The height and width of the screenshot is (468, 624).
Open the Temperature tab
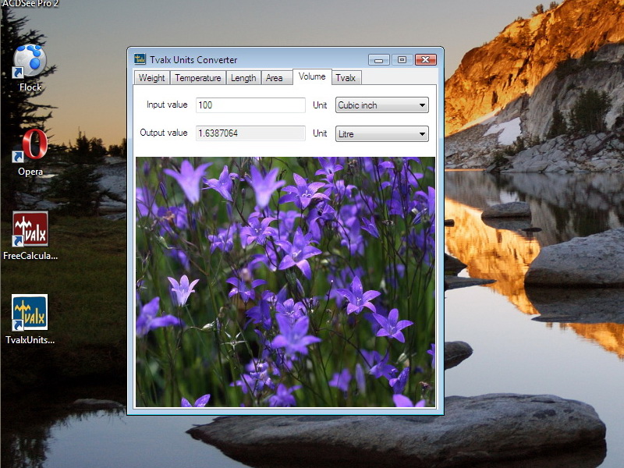[x=198, y=78]
